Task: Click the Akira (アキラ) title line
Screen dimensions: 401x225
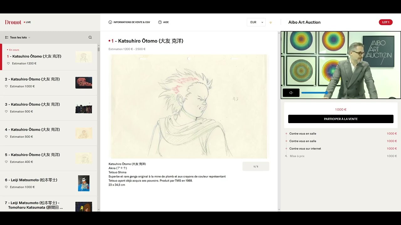Action: coord(117,168)
